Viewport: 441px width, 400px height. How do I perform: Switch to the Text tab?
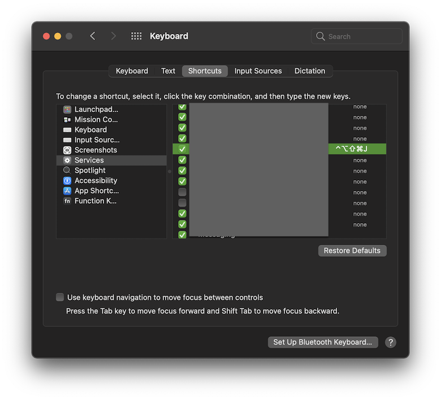tap(168, 71)
